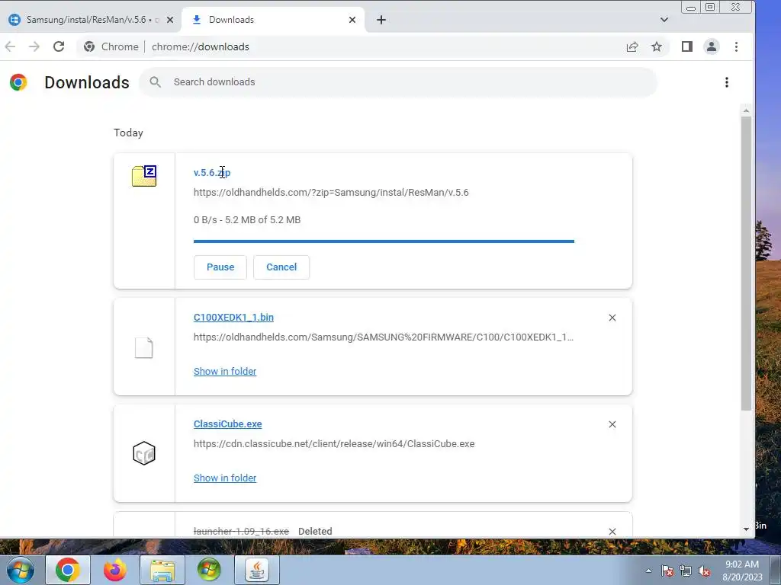Click the scrollbar down arrow
This screenshot has height=585, width=781.
pyautogui.click(x=746, y=529)
